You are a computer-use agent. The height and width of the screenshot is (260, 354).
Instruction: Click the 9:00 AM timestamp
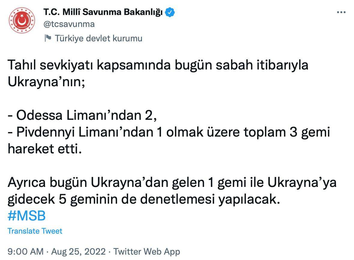25,251
